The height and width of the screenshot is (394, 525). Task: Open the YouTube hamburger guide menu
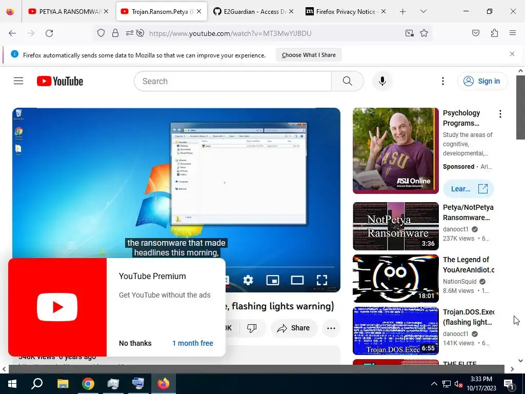[x=18, y=81]
